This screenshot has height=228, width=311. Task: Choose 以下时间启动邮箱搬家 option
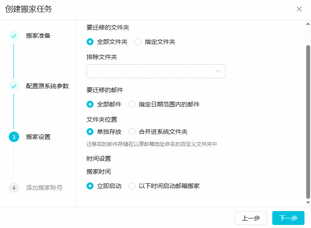coord(132,186)
